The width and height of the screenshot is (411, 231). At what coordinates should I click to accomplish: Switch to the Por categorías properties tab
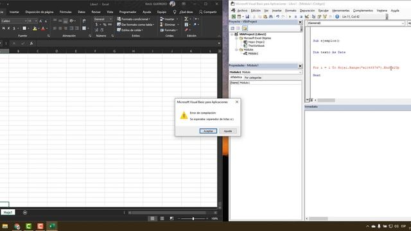click(252, 78)
